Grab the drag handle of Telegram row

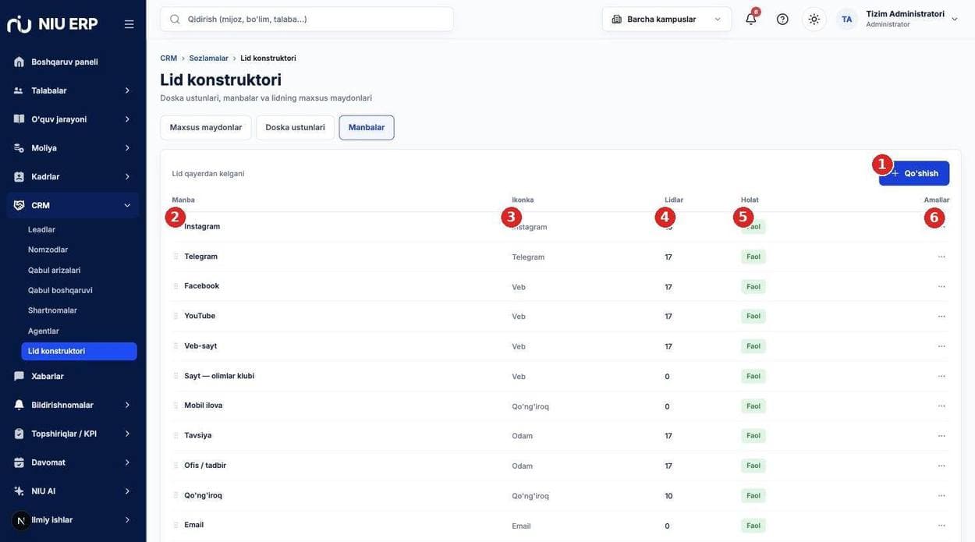tap(175, 257)
